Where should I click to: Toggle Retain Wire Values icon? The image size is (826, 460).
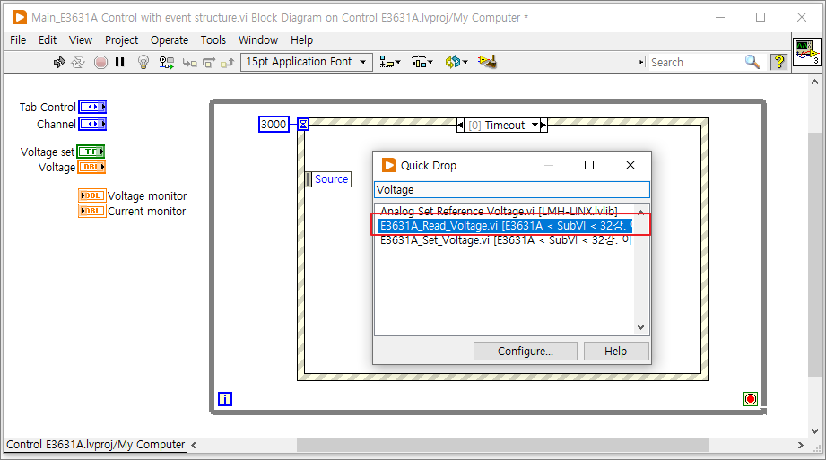pos(167,62)
